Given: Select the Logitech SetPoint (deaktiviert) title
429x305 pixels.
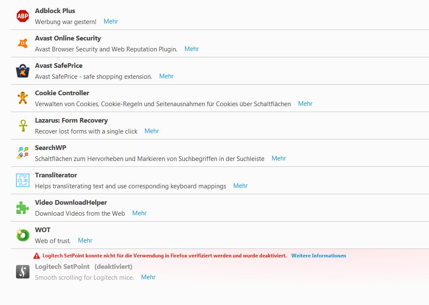Looking at the screenshot, I should pyautogui.click(x=84, y=267).
